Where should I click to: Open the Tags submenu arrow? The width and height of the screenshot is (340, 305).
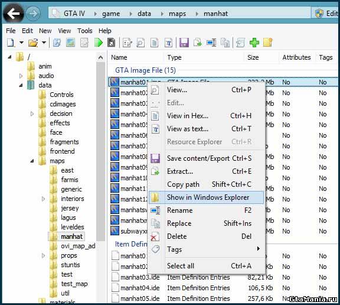258,249
